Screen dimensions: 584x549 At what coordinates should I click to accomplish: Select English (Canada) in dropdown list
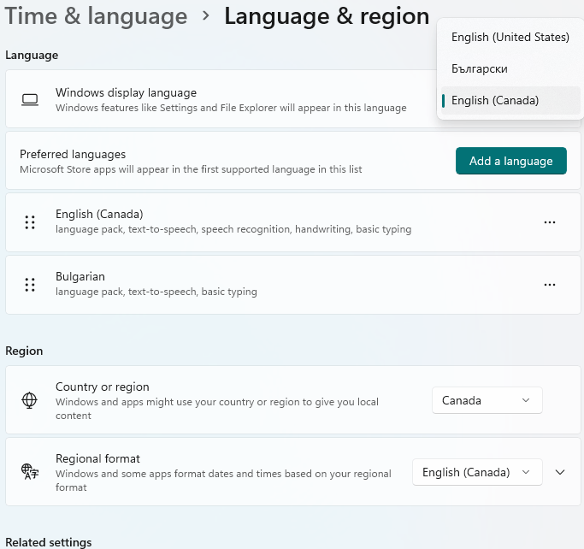(510, 101)
